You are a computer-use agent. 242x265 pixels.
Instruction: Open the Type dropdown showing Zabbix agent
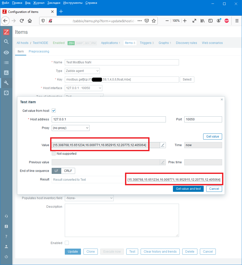click(x=82, y=71)
